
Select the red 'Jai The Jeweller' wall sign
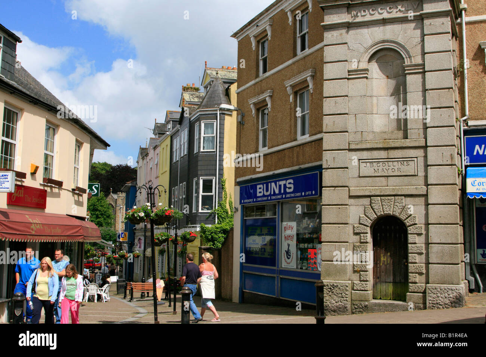pyautogui.click(x=27, y=197)
